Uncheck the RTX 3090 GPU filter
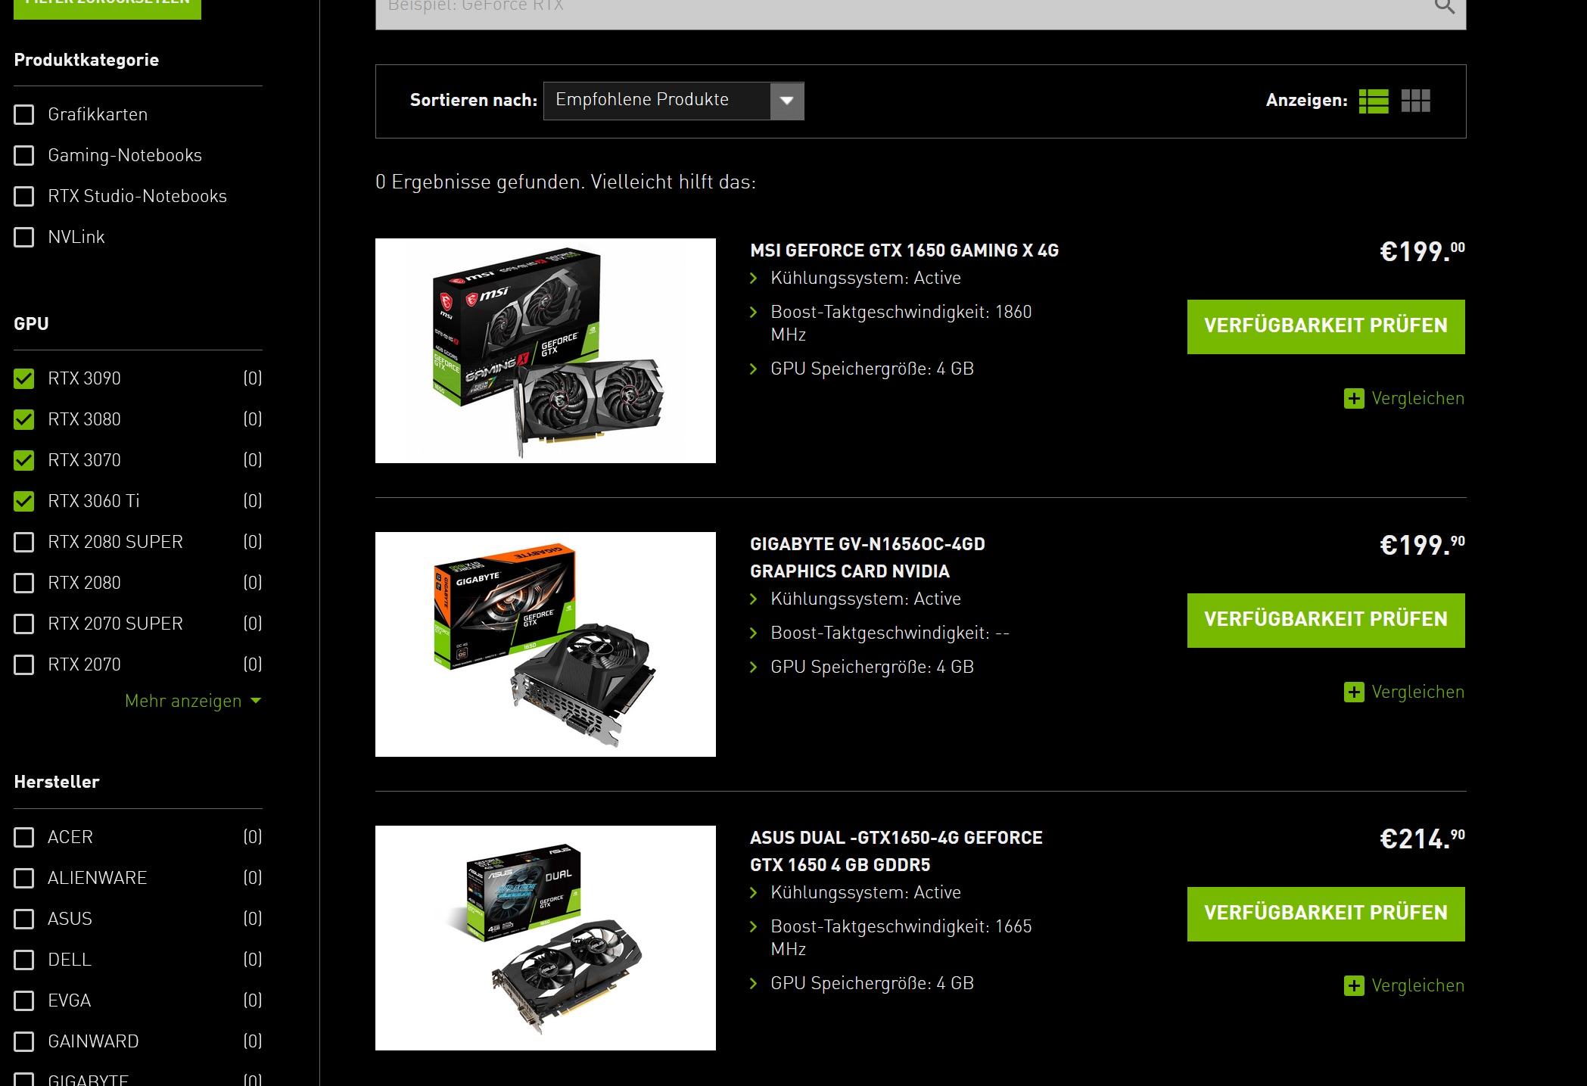1587x1086 pixels. pos(24,379)
